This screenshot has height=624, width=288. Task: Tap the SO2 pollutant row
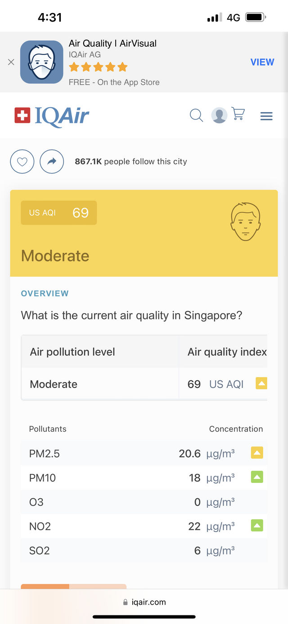tap(144, 550)
